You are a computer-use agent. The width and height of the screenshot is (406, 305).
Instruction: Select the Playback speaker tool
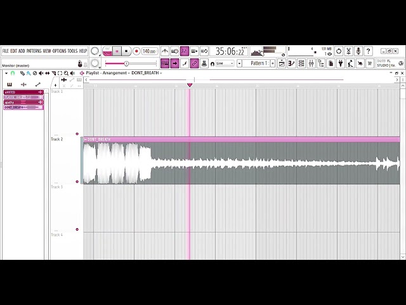click(72, 74)
